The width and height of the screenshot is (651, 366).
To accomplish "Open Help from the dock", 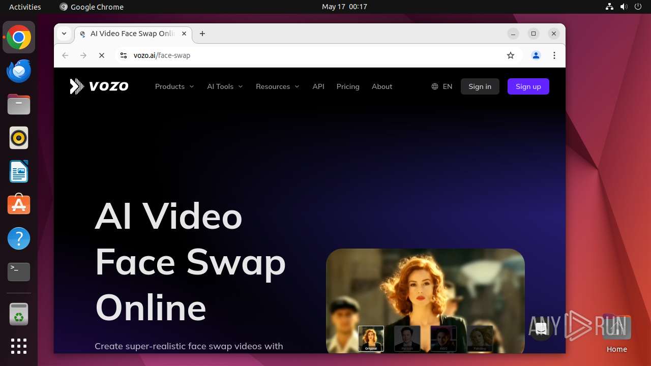I will (19, 238).
